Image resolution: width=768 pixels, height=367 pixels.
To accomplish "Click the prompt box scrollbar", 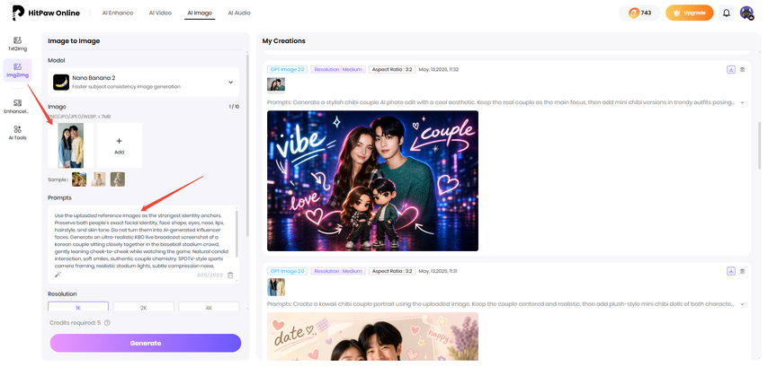I will [x=237, y=233].
